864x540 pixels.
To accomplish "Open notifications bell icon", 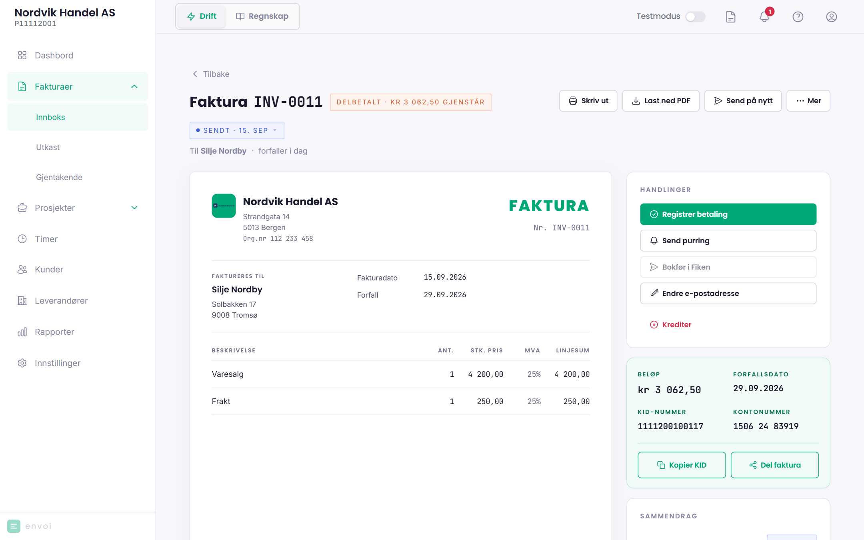I will click(764, 16).
